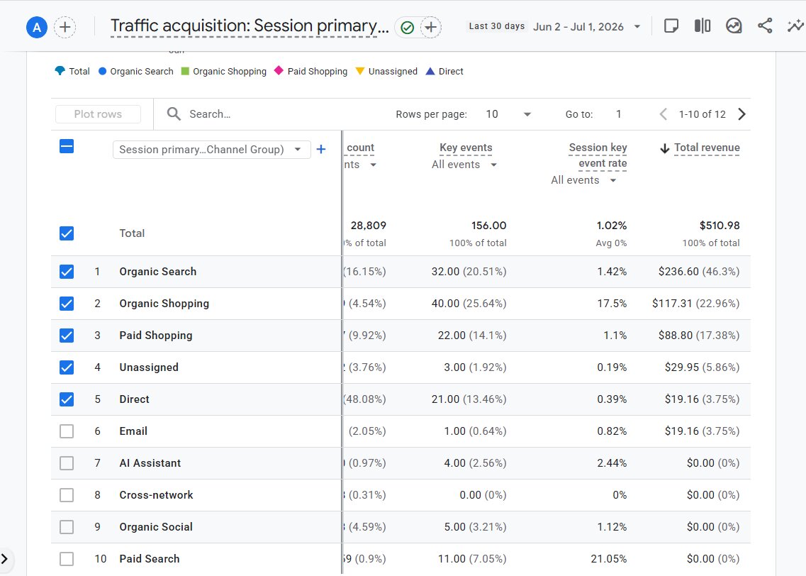
Task: Open Key events All events dropdown
Action: tap(464, 165)
